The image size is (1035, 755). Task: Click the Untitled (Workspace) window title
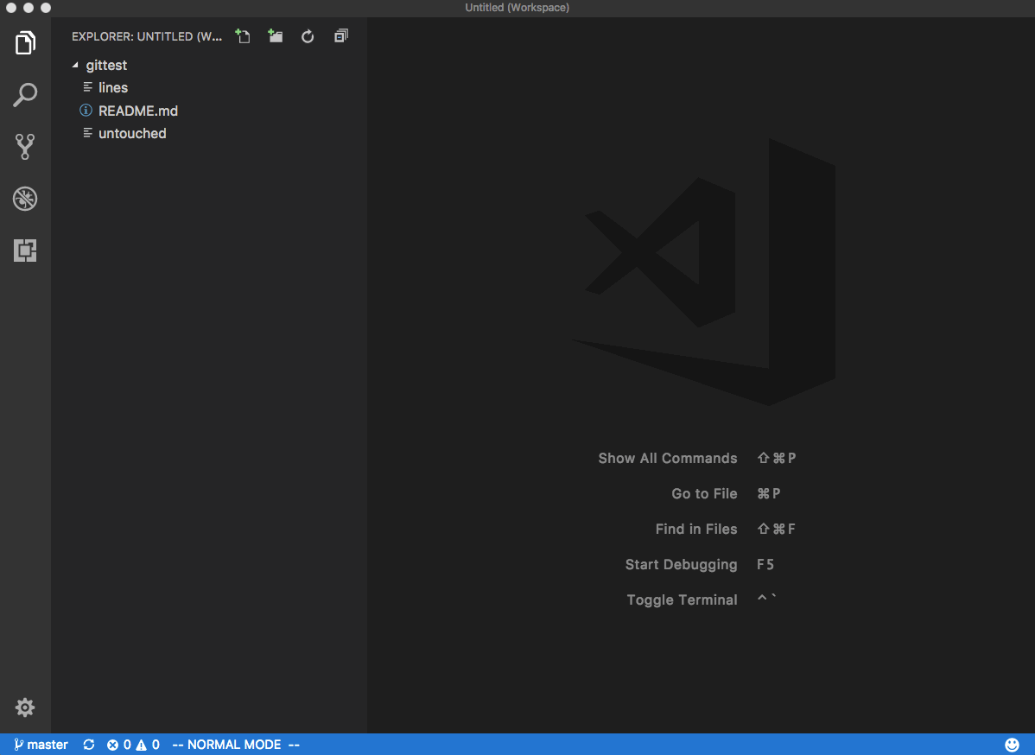[x=517, y=8]
